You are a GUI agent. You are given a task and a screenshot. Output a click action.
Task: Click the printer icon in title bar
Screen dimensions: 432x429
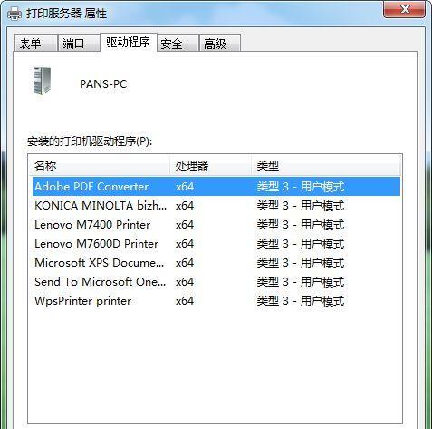coord(14,14)
